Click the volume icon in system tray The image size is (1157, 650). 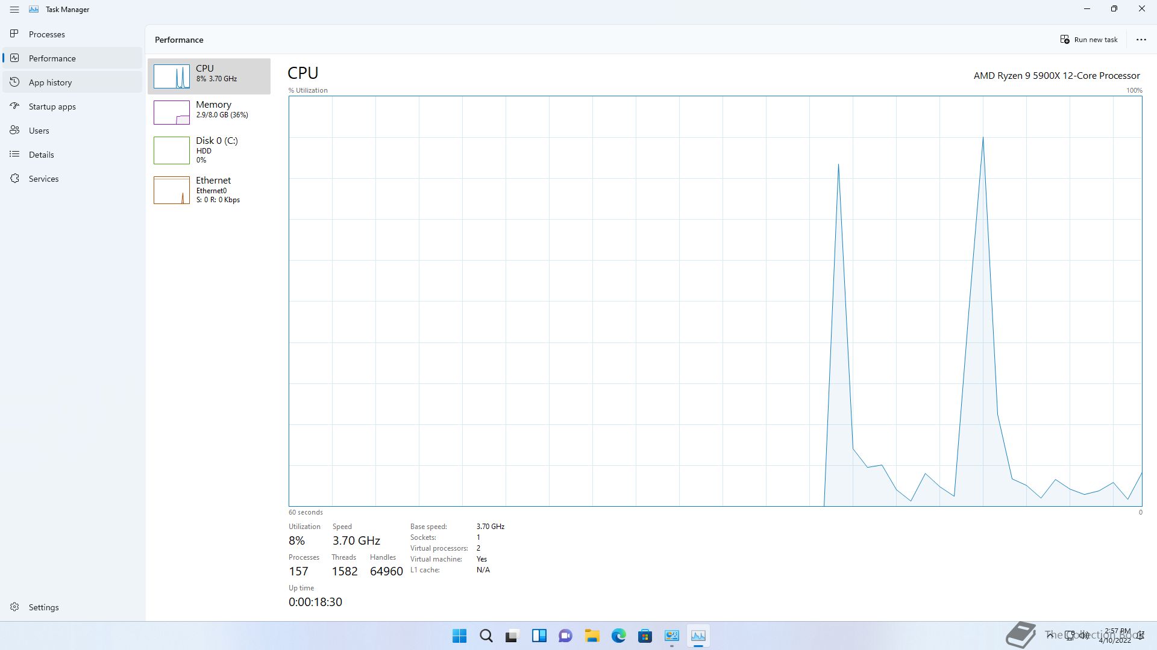point(1084,636)
